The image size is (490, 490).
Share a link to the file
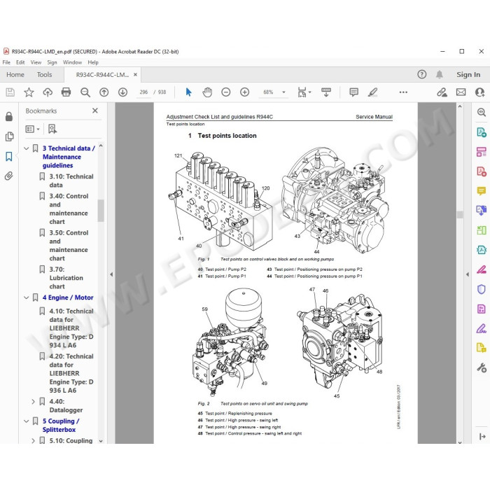click(x=442, y=92)
